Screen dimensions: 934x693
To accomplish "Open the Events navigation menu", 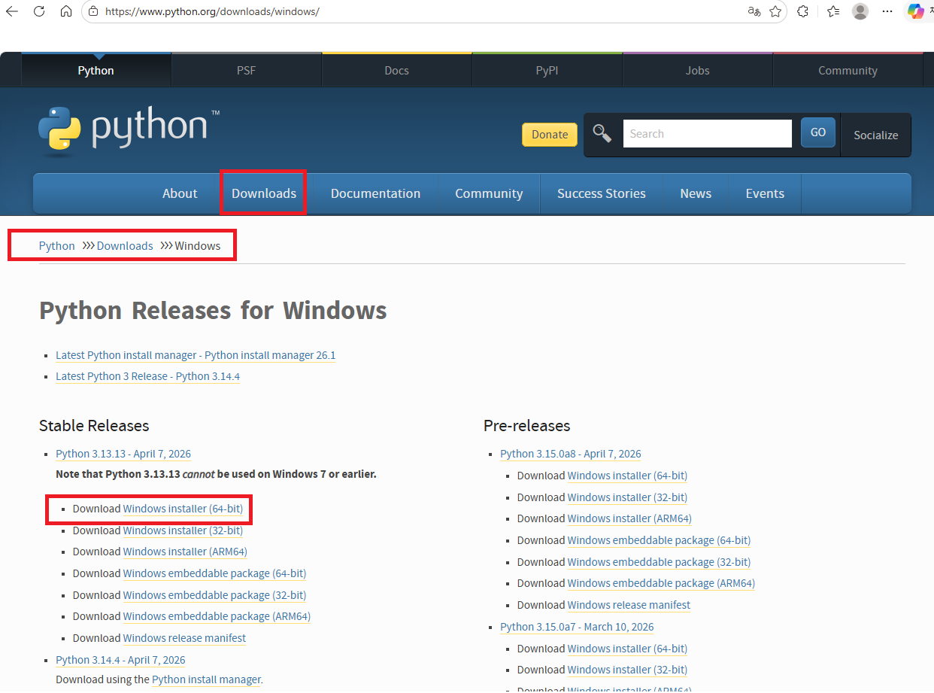I will pyautogui.click(x=765, y=193).
